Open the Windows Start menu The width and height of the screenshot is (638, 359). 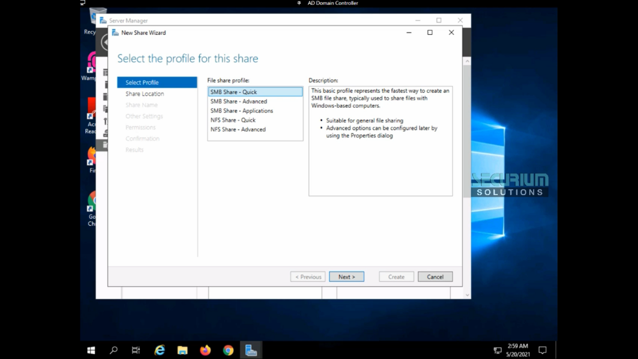click(91, 350)
